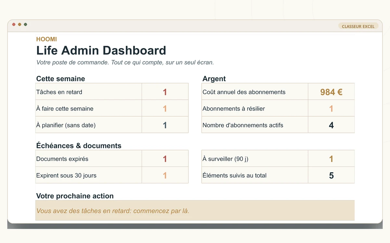The height and width of the screenshot is (243, 390).
Task: Click the subtitle 'Votre poste de commande'
Action: point(125,63)
